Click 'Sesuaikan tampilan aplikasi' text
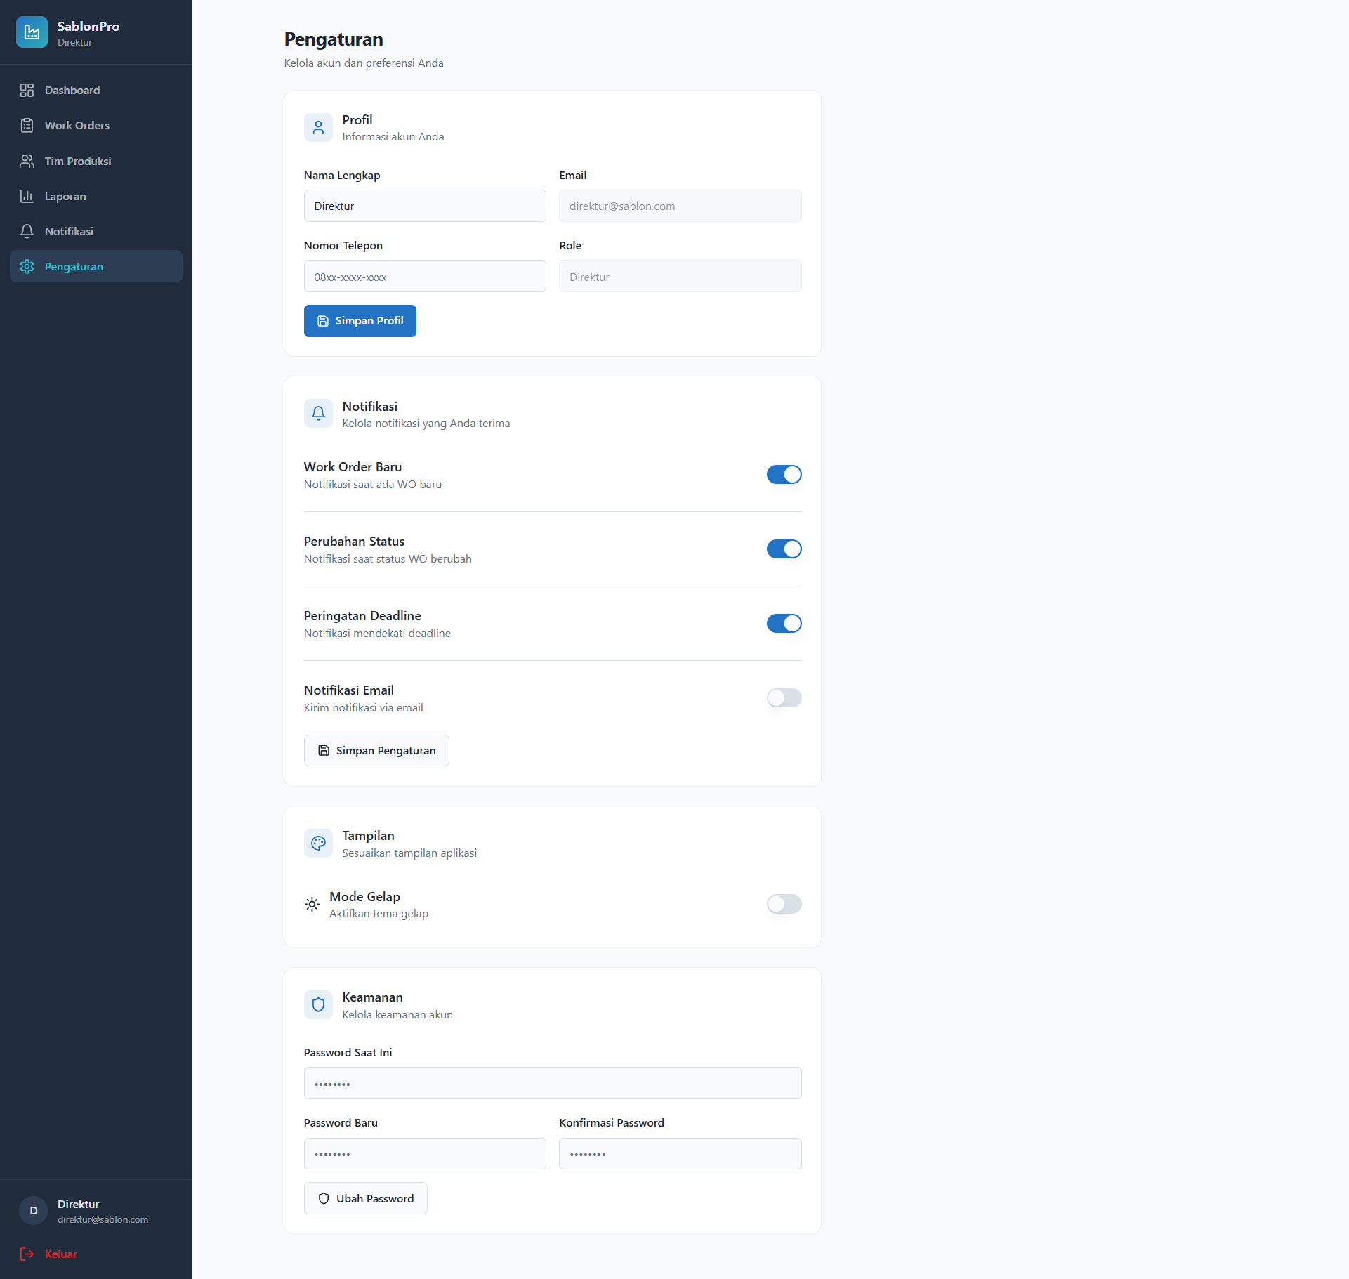The image size is (1349, 1279). [409, 853]
